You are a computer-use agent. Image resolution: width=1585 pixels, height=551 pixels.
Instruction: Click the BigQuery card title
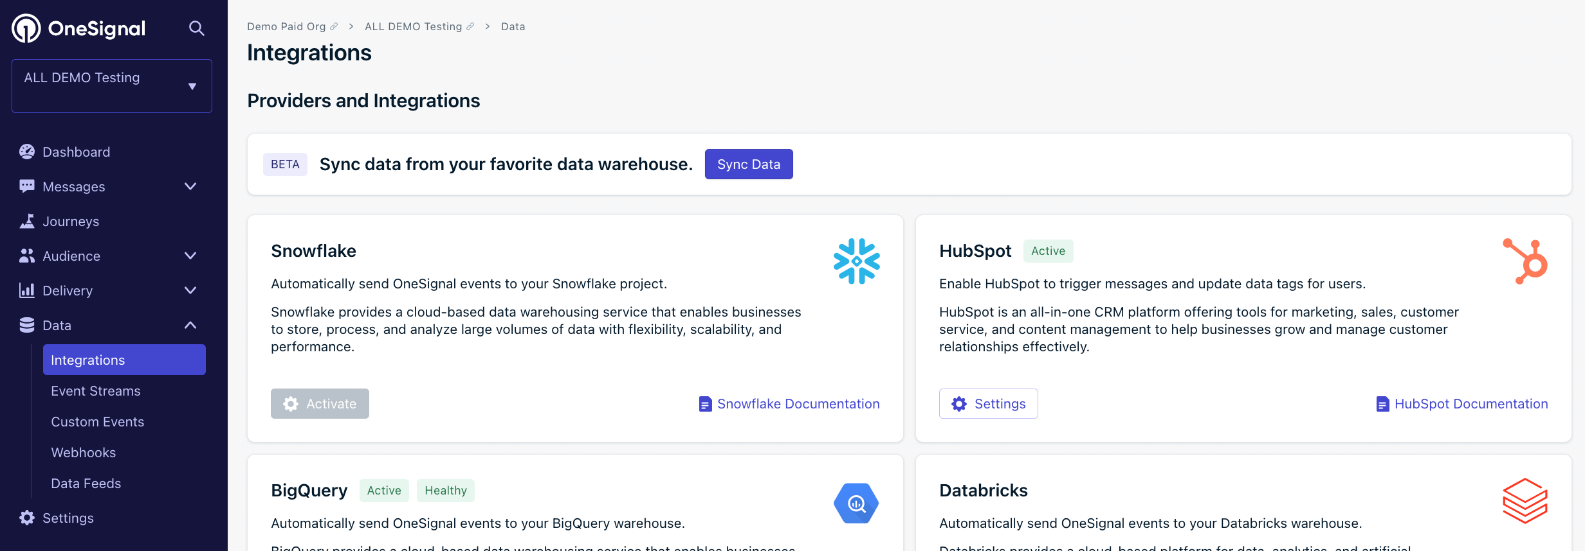[309, 491]
